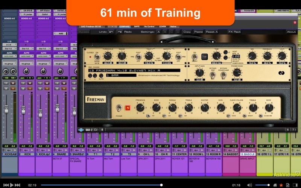Click the player home icon
The image size is (301, 188).
click(275, 185)
